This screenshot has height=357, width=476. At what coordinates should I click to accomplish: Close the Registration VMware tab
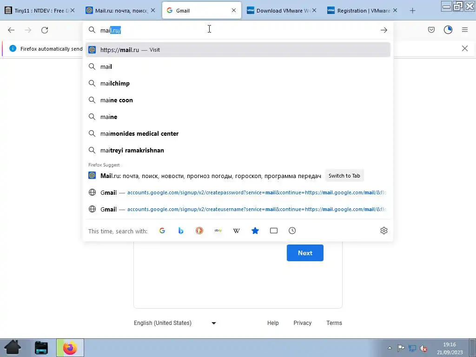tap(395, 10)
